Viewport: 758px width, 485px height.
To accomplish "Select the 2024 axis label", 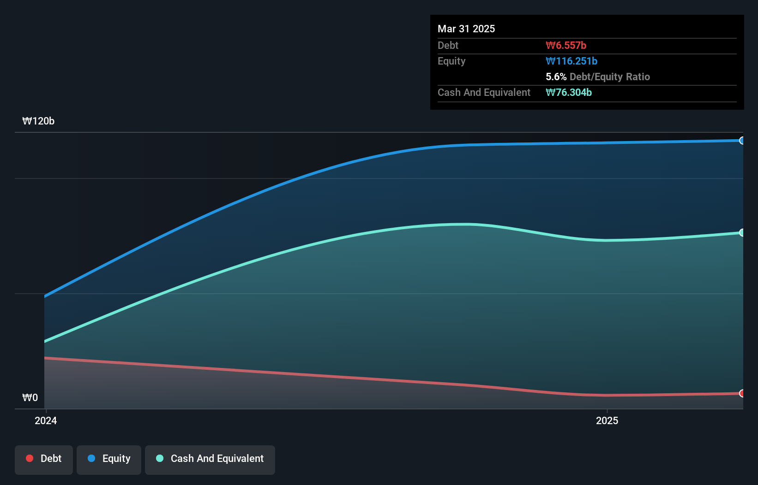I will tap(45, 420).
